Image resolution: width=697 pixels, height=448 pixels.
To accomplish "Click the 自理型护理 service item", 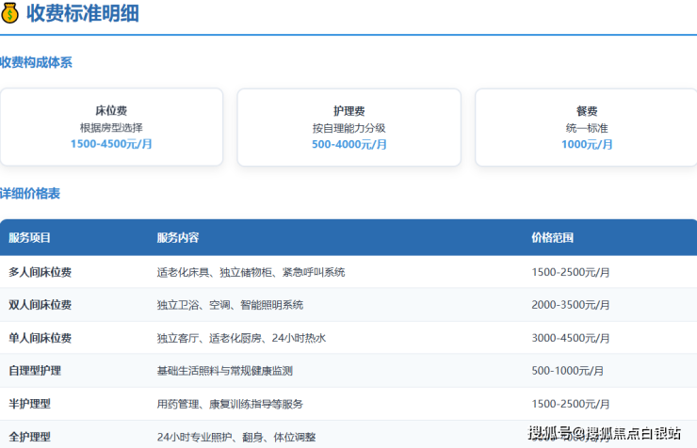I will tap(35, 371).
